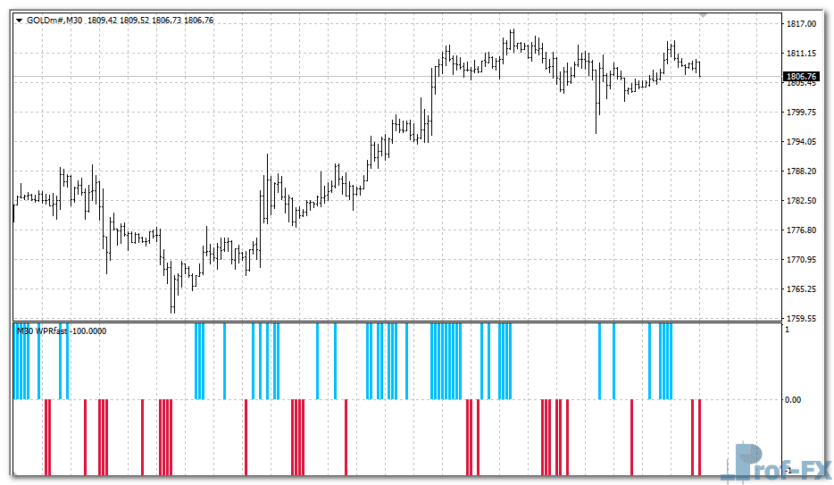Click the 0.00 level on indicator scale
This screenshot has height=485, width=834.
click(x=793, y=400)
